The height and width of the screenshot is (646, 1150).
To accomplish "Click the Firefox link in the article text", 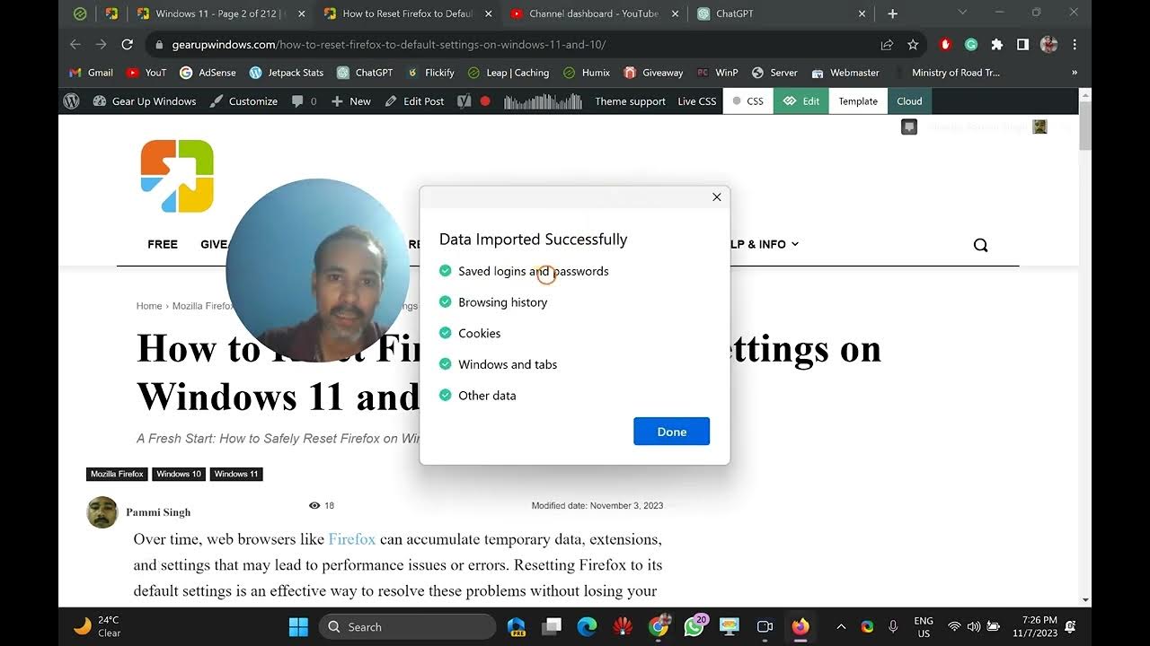I will [x=352, y=539].
